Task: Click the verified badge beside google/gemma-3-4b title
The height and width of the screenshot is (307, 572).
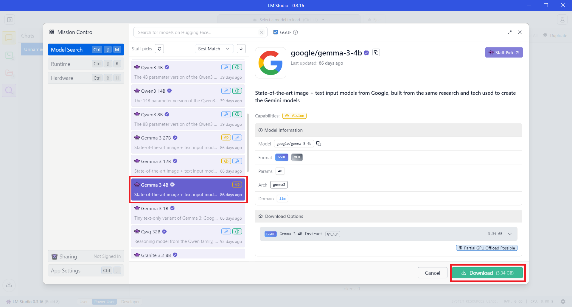Action: 366,53
